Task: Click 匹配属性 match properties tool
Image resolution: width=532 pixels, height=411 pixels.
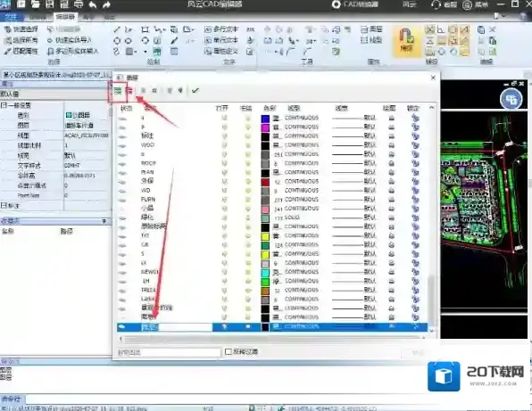Action: click(21, 51)
